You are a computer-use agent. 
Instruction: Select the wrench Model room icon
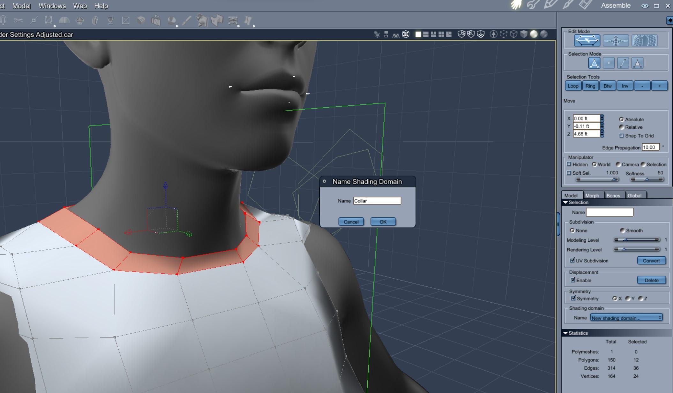[x=533, y=5]
